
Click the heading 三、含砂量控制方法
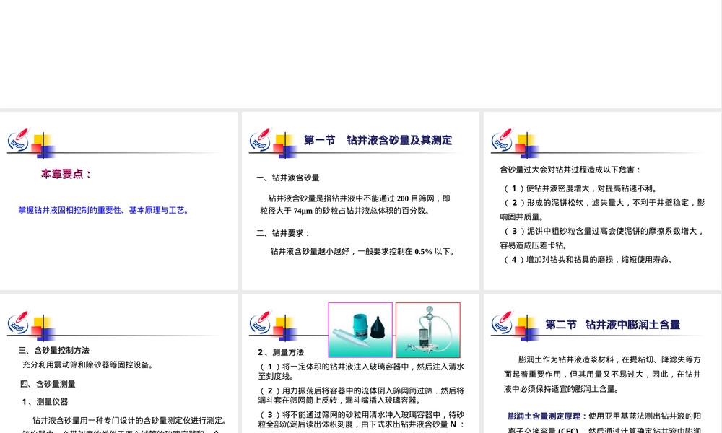coord(54,350)
